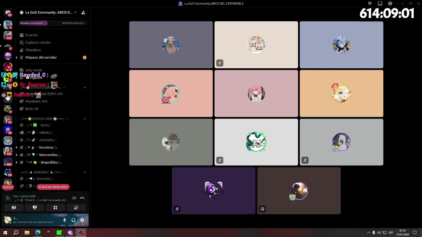Select server icon with 68 badge
The width and height of the screenshot is (422, 237).
click(8, 172)
